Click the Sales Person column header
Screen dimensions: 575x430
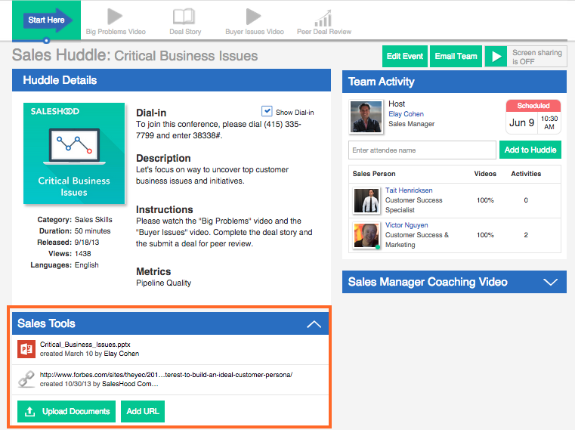coord(374,174)
